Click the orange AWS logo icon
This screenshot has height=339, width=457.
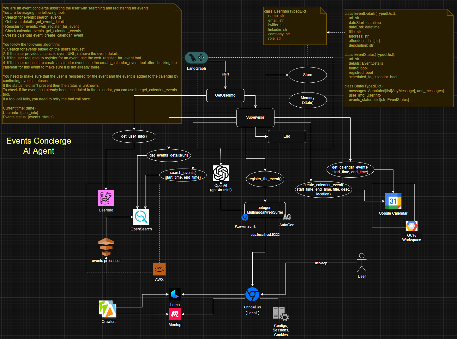[159, 269]
